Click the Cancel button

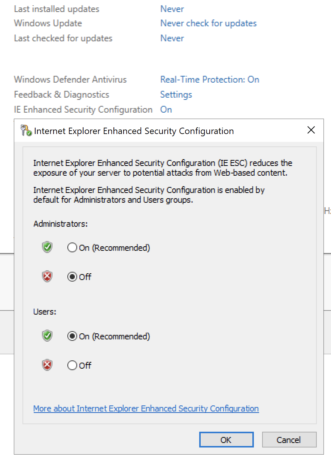point(289,440)
